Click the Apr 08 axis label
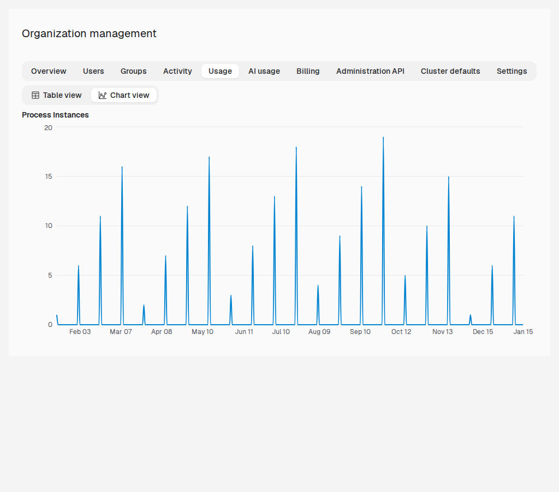The image size is (559, 492). (x=162, y=332)
